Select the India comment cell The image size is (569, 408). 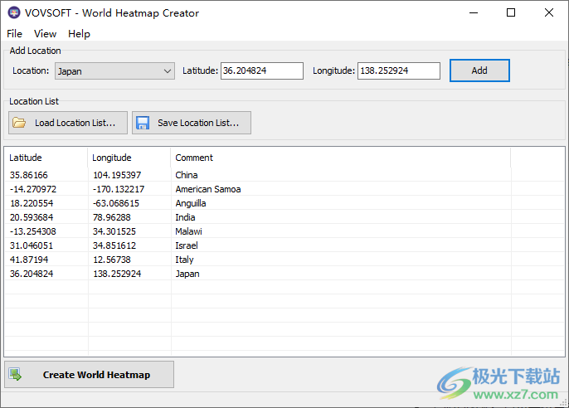tap(185, 217)
